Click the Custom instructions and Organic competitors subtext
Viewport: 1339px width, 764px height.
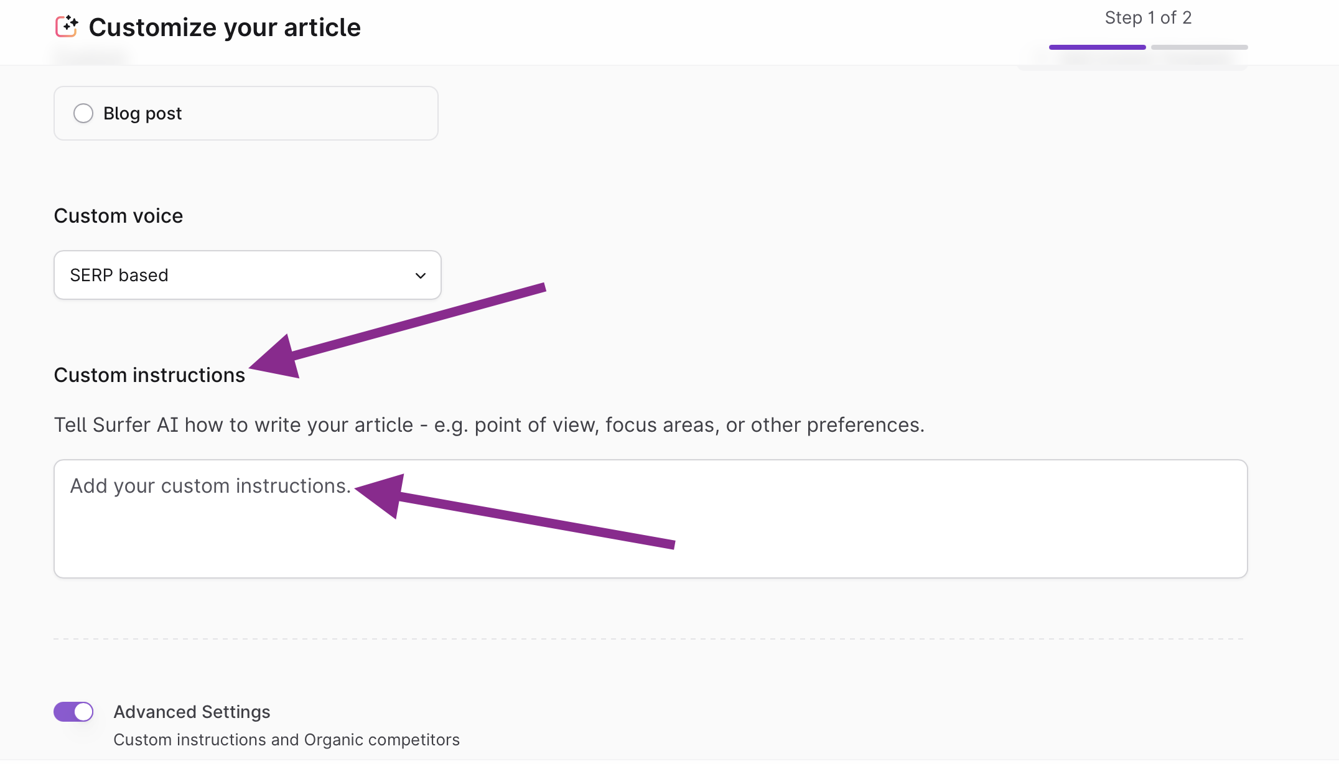click(286, 740)
